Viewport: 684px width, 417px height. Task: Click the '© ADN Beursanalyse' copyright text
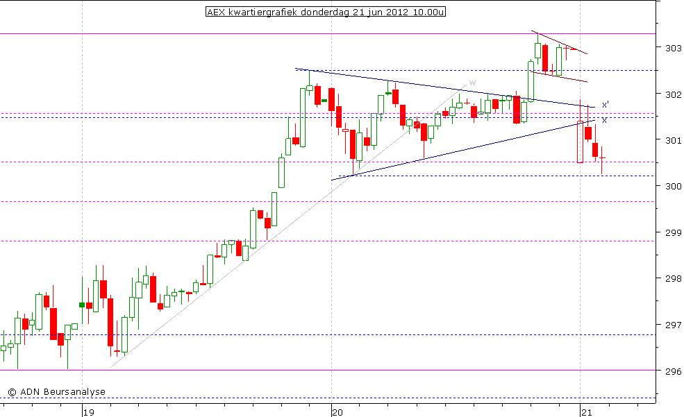[57, 392]
